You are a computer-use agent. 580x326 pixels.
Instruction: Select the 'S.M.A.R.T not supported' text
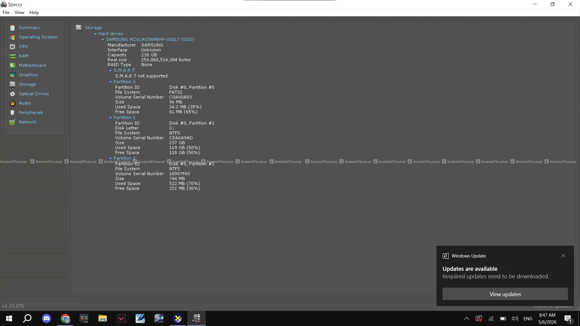[141, 76]
